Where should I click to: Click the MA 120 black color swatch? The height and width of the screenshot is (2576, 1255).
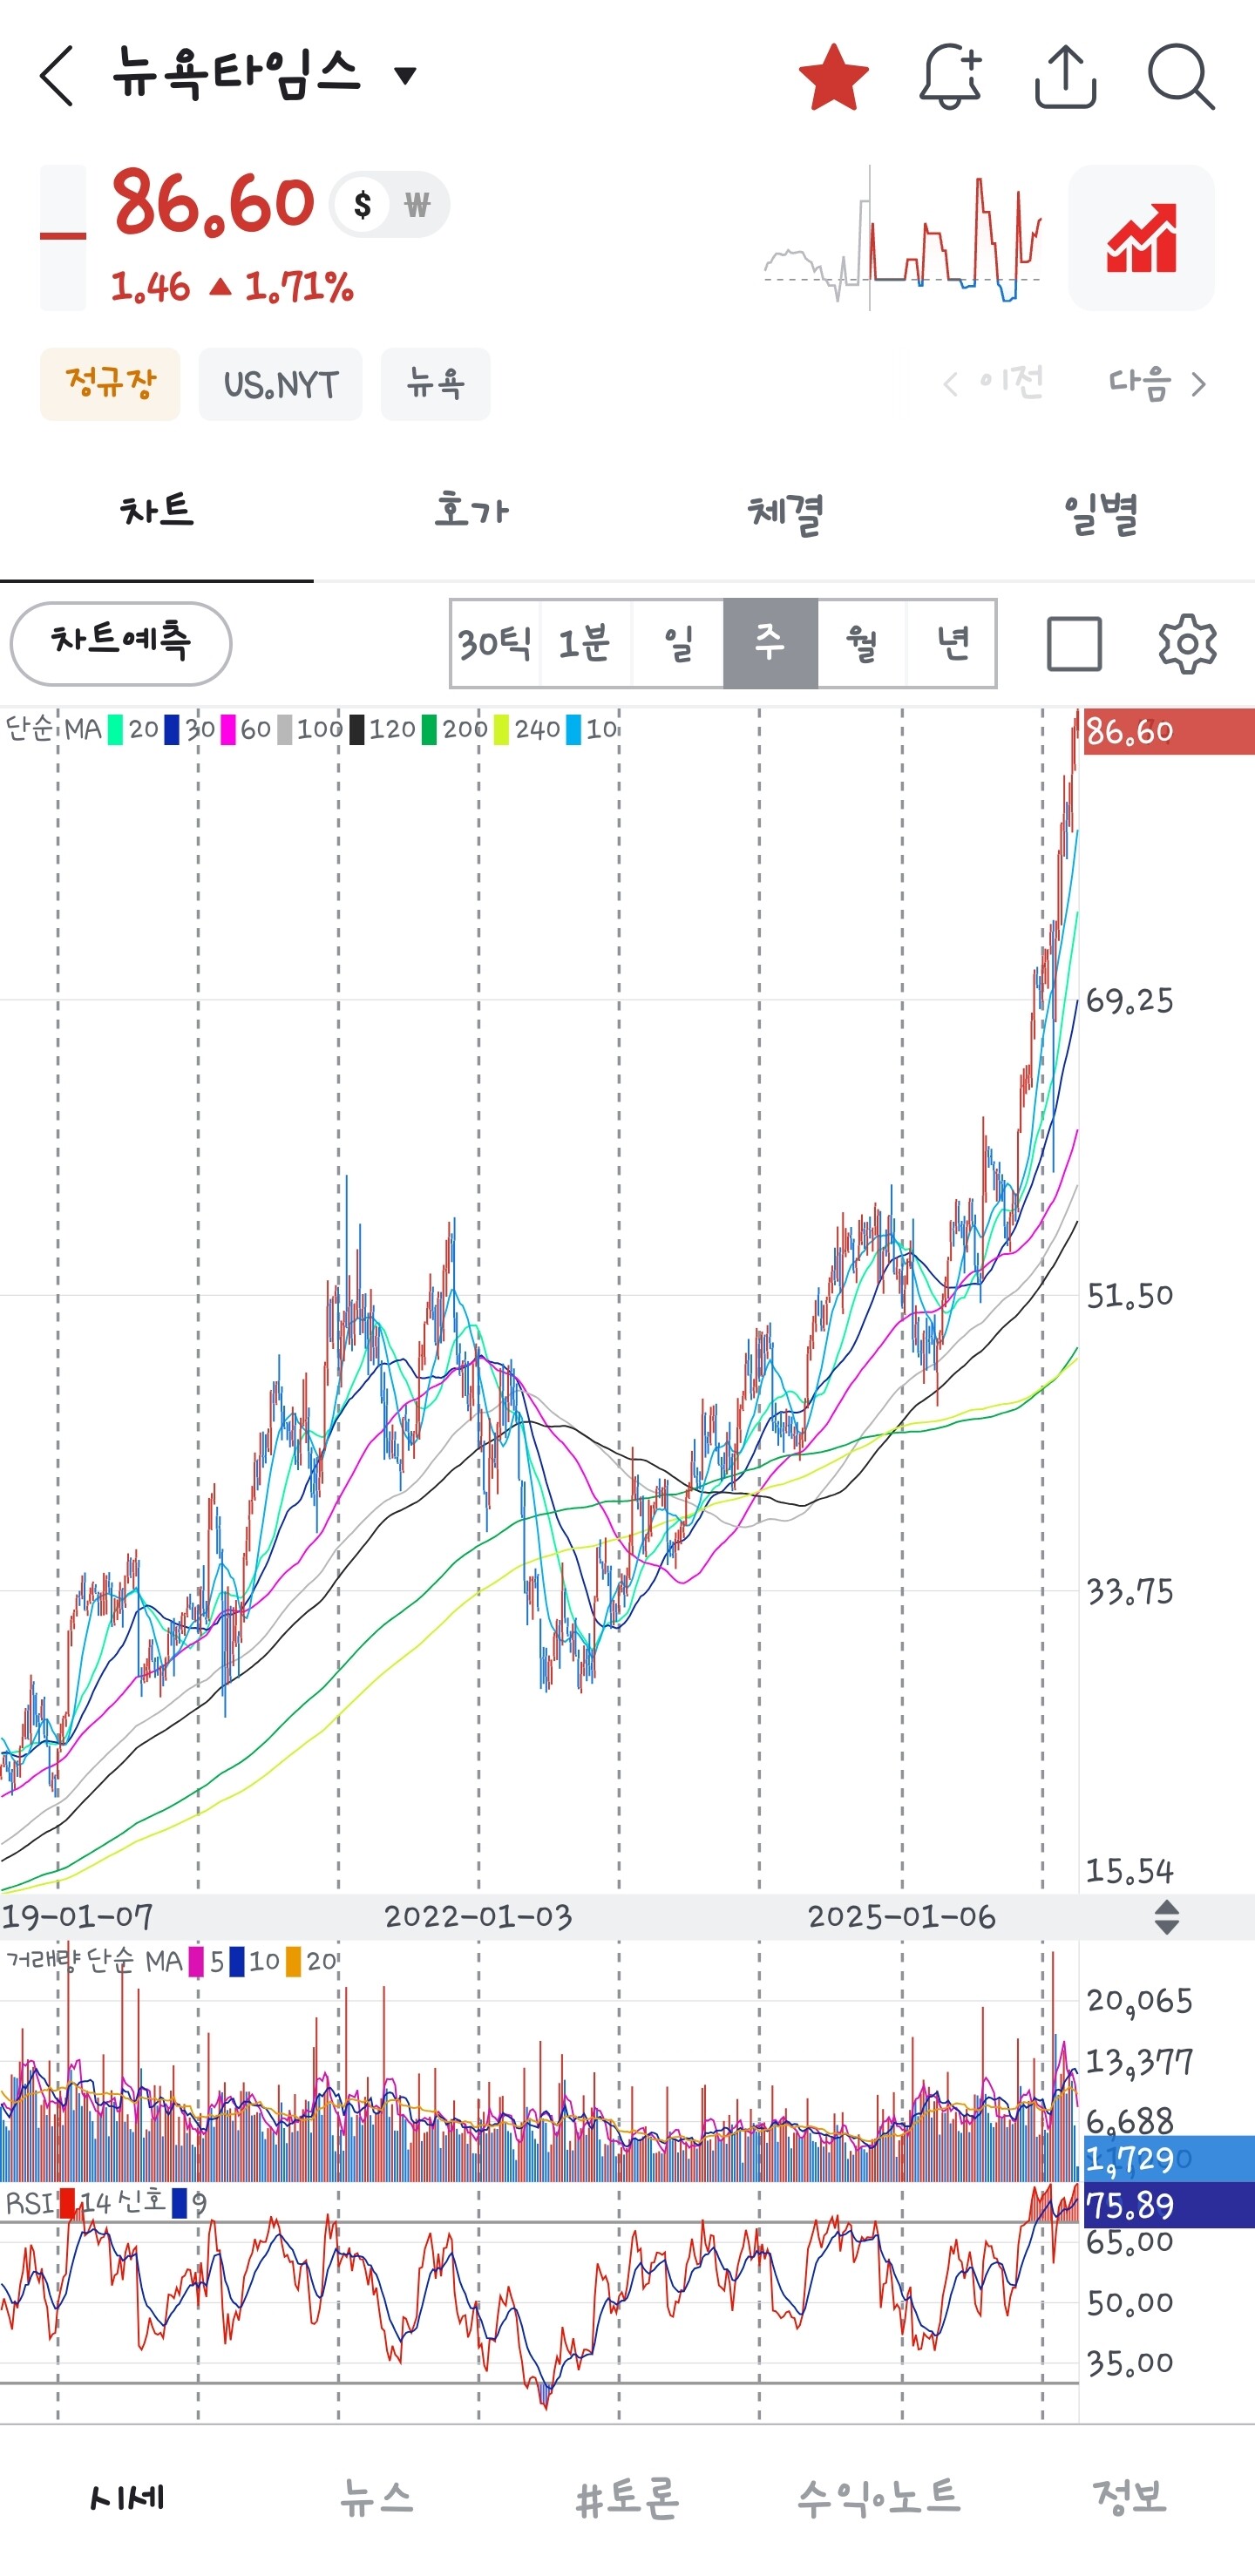[357, 729]
